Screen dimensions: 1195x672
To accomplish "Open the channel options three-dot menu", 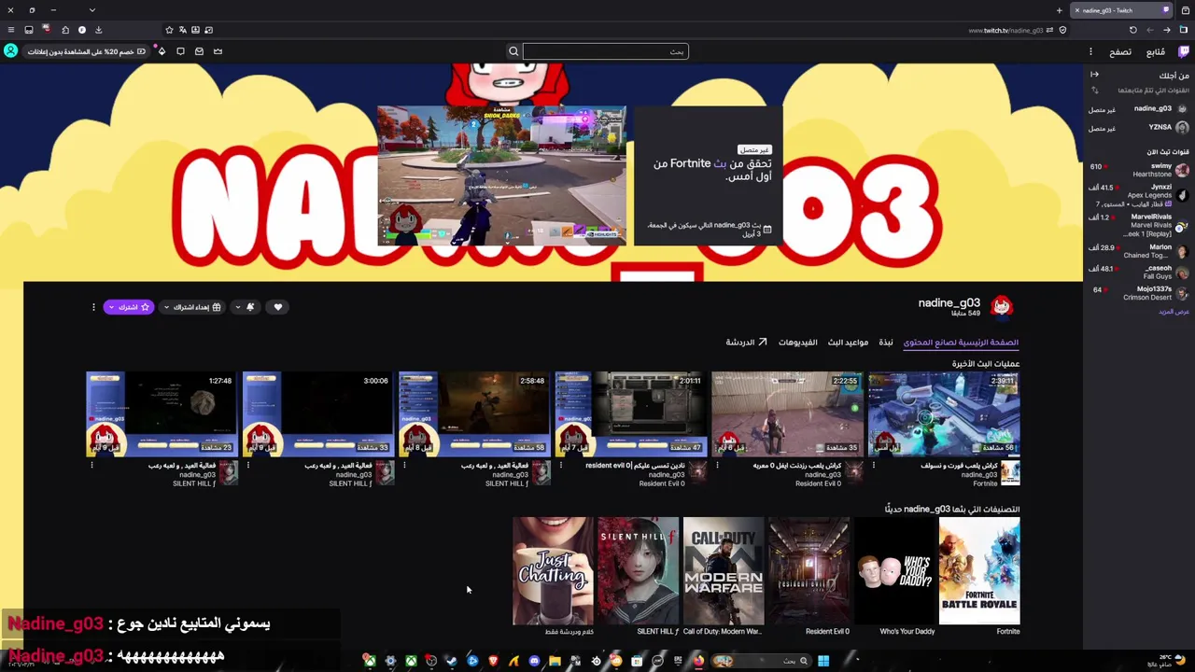I will [x=93, y=307].
